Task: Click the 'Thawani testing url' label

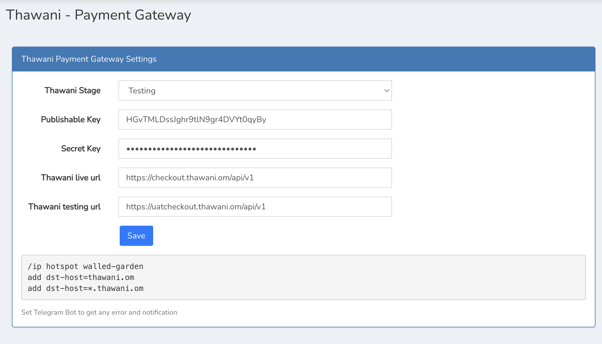Action: click(x=65, y=207)
